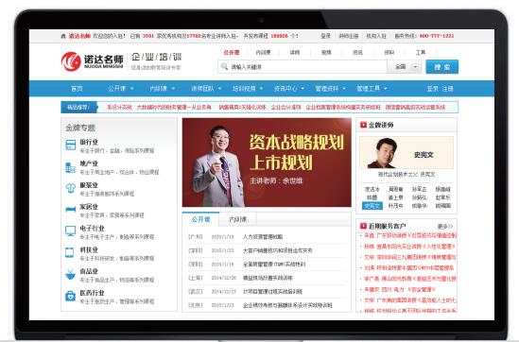Viewport: 519px width, 342px height.
Task: Click 机构入驻 link in top strip
Action: (375, 36)
